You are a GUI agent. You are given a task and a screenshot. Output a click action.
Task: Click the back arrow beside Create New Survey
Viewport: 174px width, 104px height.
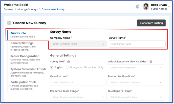click(9, 23)
